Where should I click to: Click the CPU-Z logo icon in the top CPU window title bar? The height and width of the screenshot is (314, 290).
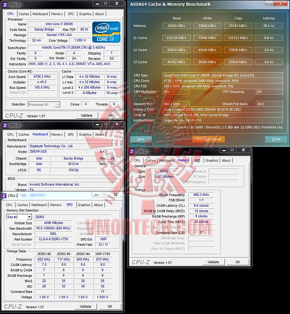(x=5, y=4)
